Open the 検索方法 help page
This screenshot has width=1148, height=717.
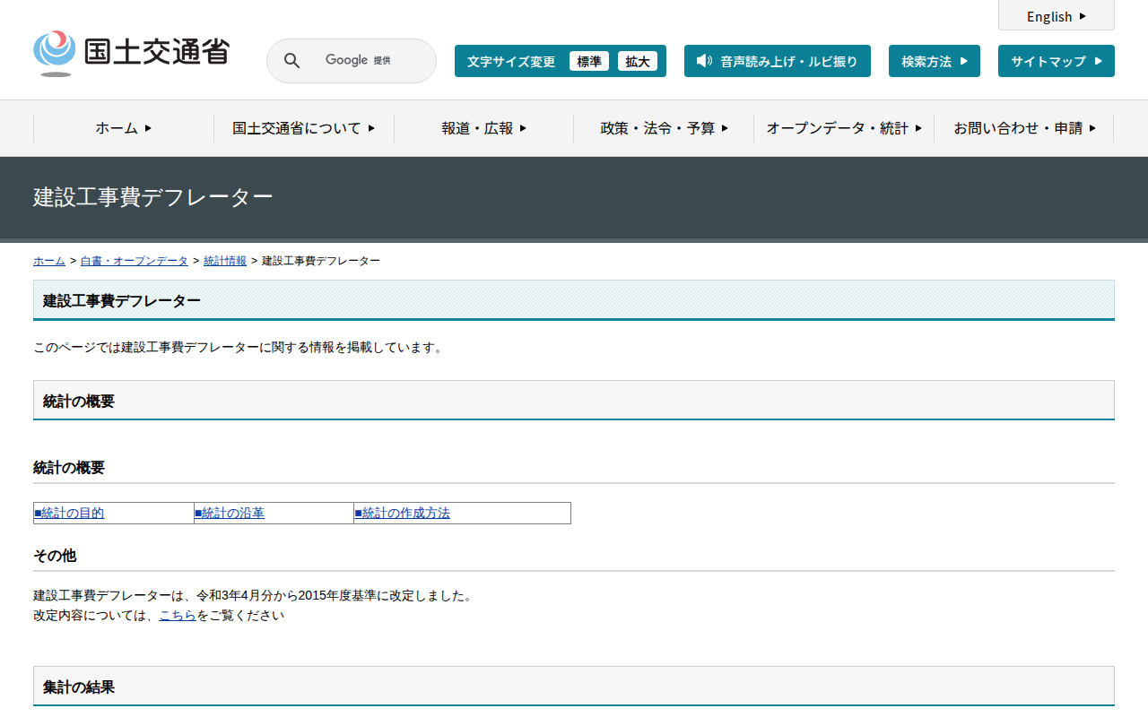coord(934,61)
